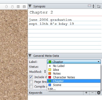Enable the Page Break Before checkbox
The height and width of the screenshot is (100, 102).
(31, 82)
